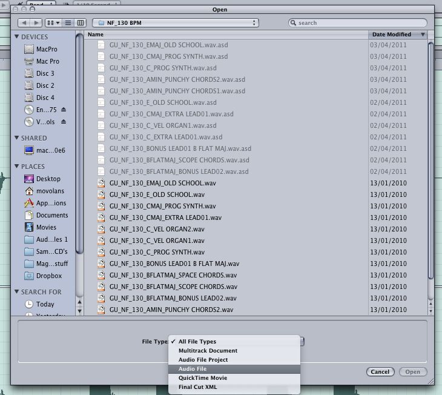The image size is (442, 395).
Task: Select shared computer mac...0e6
Action: point(45,150)
